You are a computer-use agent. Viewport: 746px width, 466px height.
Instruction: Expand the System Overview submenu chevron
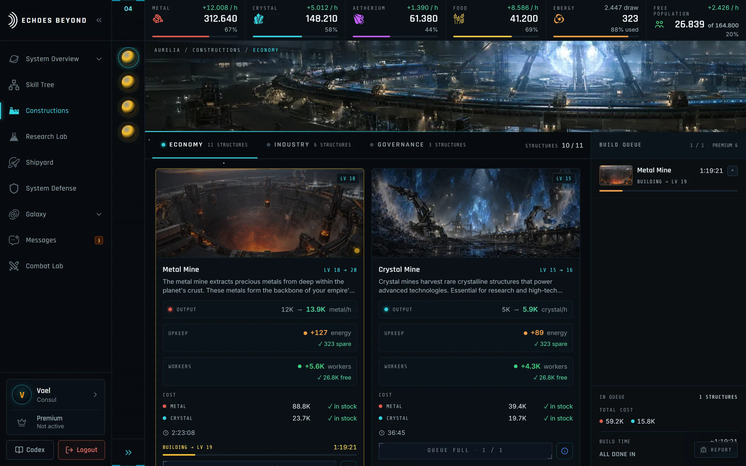click(99, 59)
